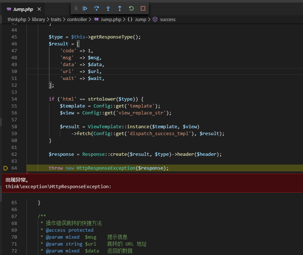Close the Jump.php editor tab
This screenshot has height=255, width=303.
pos(39,9)
